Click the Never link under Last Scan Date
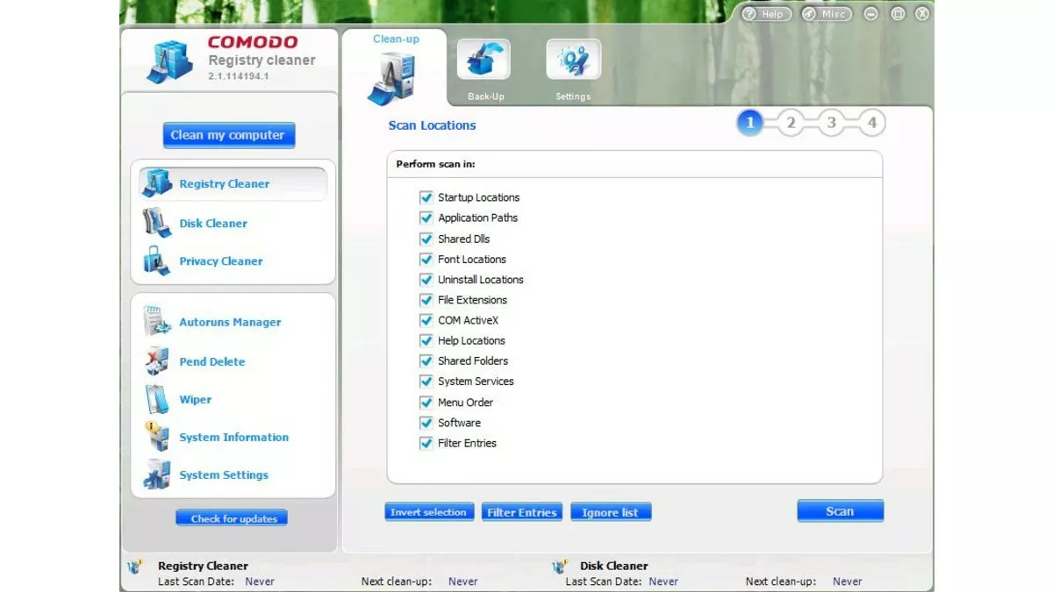 click(260, 581)
